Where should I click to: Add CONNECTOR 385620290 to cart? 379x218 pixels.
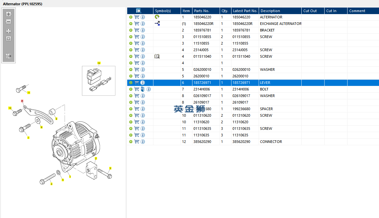(137, 142)
